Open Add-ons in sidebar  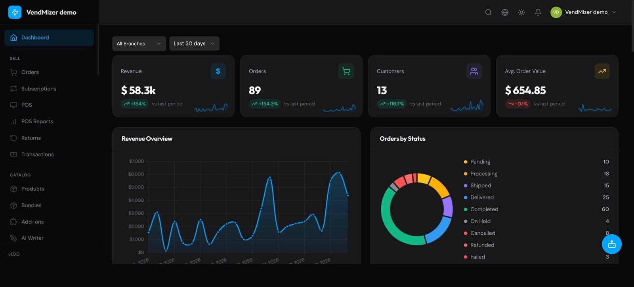(49, 222)
